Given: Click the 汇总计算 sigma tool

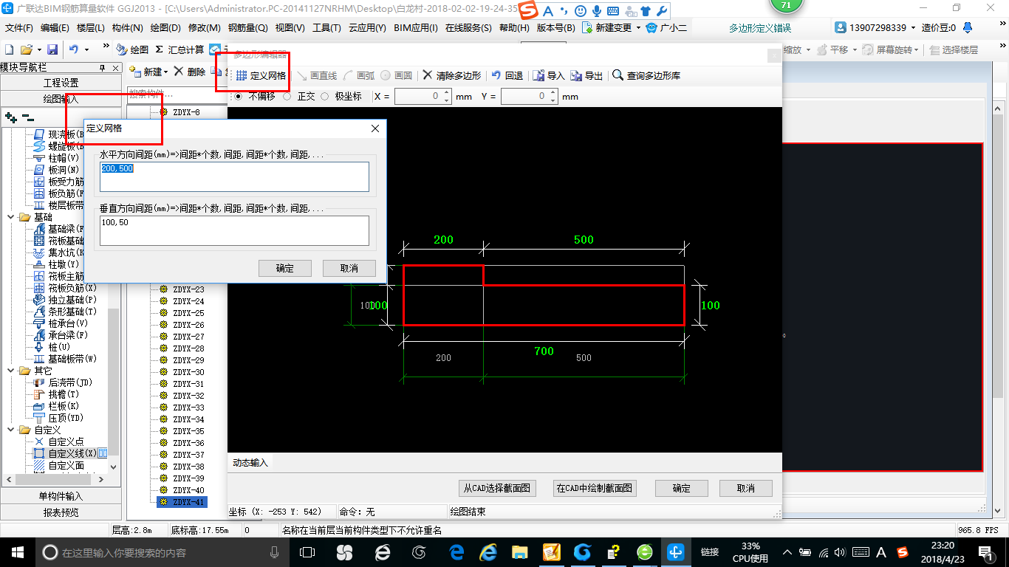Looking at the screenshot, I should click(179, 49).
